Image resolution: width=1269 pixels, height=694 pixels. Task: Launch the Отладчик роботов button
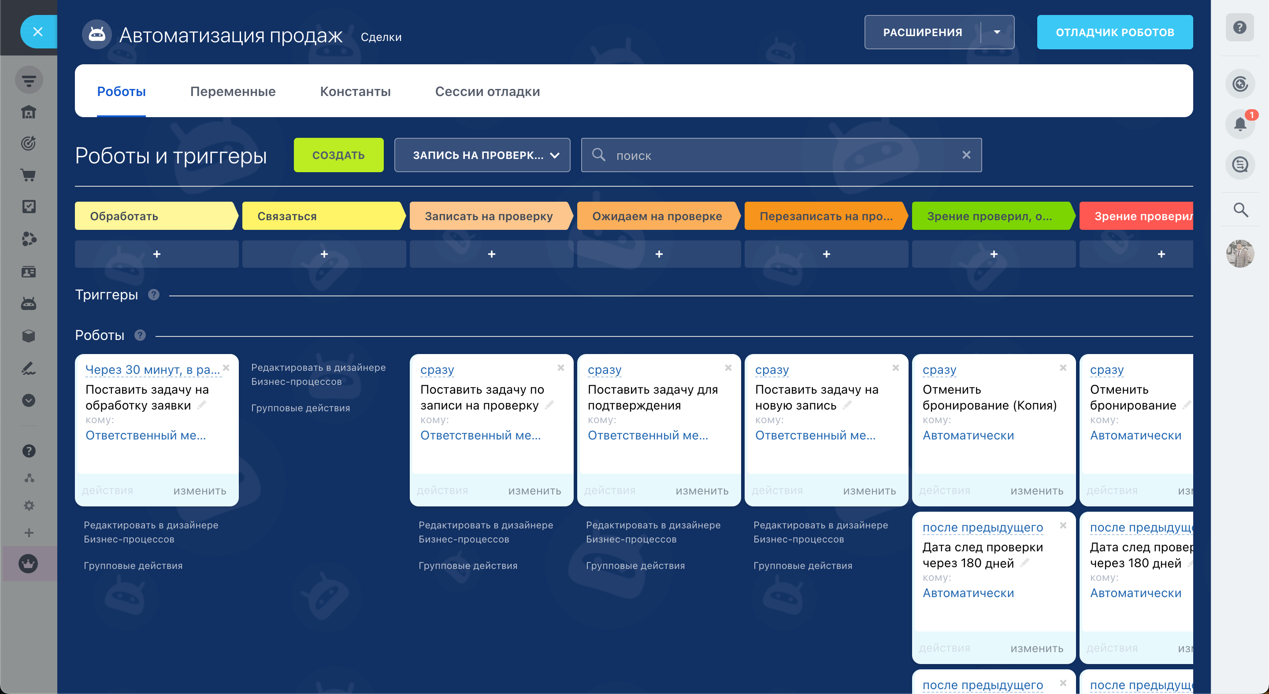[1114, 33]
